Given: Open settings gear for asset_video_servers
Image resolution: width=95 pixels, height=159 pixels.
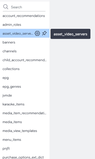Looking at the screenshot, I should click(37, 33).
